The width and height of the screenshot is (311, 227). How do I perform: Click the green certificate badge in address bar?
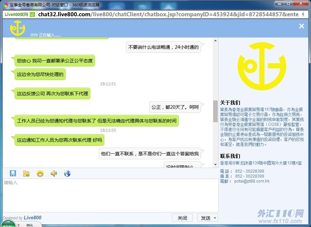(32, 14)
